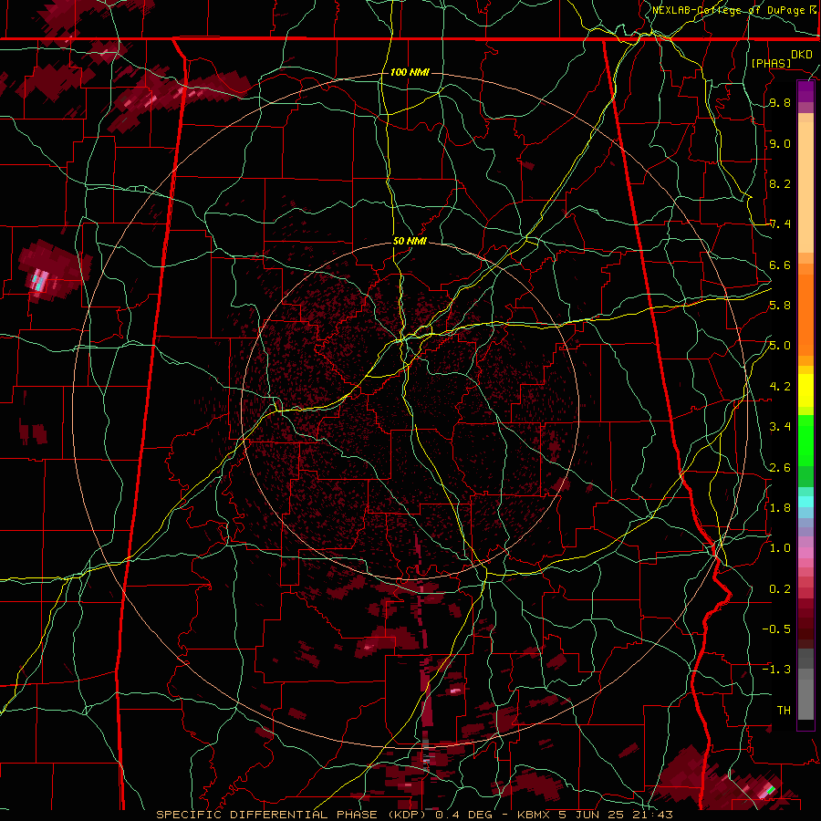Select the 8.2 scale tick label
Screen dimensions: 821x821
coord(780,183)
